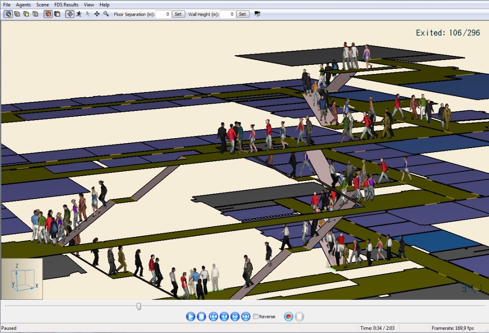Click Set button next to Floor Separation
The width and height of the screenshot is (489, 333).
tap(178, 14)
